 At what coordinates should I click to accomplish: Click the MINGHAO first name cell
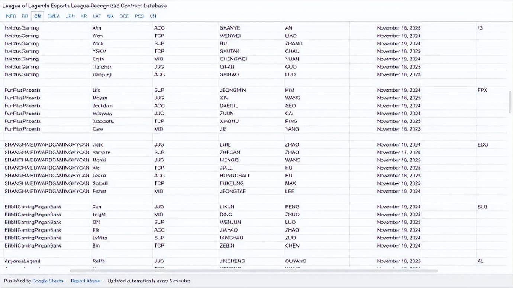(251, 238)
